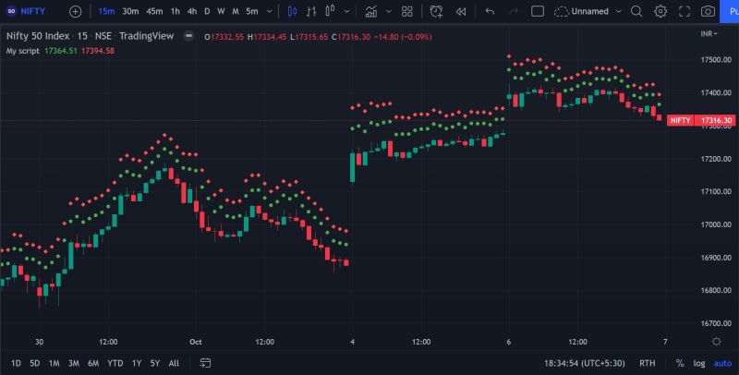Select the My script indicator legend
739x375 pixels.
point(22,51)
